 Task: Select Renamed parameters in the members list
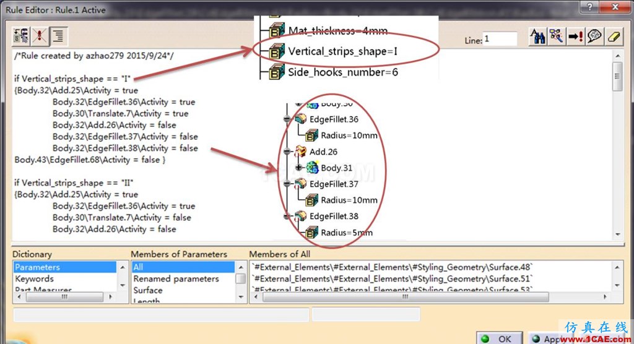pyautogui.click(x=176, y=279)
